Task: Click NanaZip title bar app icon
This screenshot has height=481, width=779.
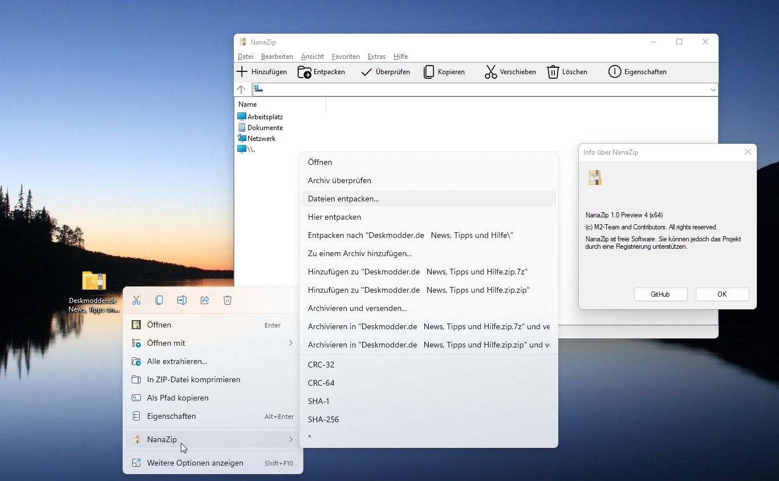Action: tap(243, 42)
